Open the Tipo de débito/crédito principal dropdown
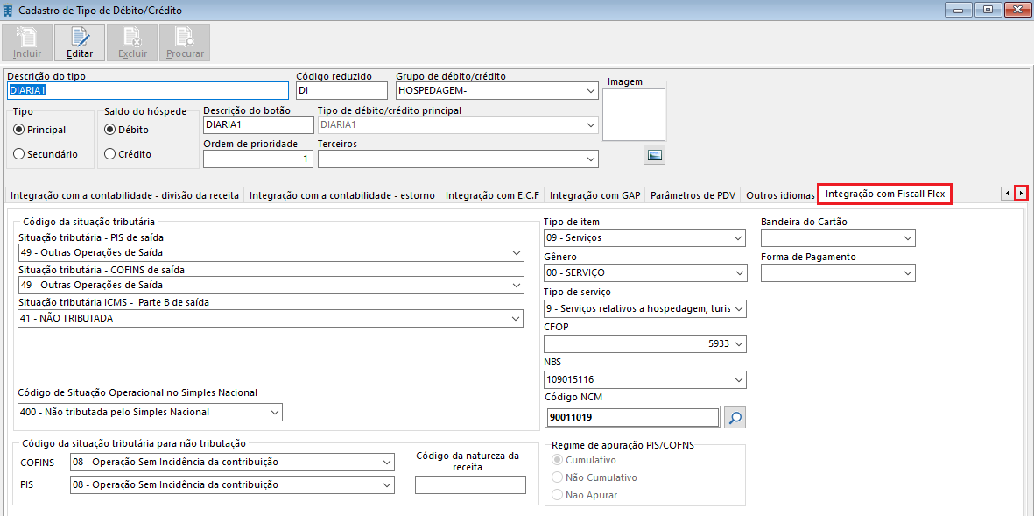This screenshot has height=516, width=1034. 589,124
